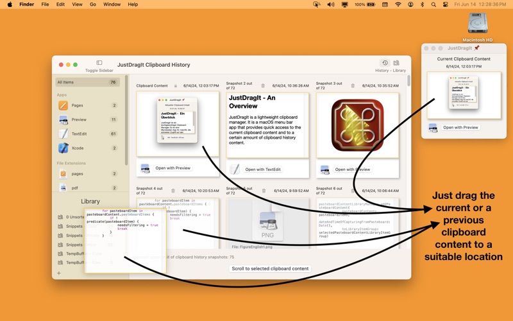Viewport: 513px width, 321px height.
Task: Filter by TextEdit app in sidebar
Action: [x=87, y=134]
